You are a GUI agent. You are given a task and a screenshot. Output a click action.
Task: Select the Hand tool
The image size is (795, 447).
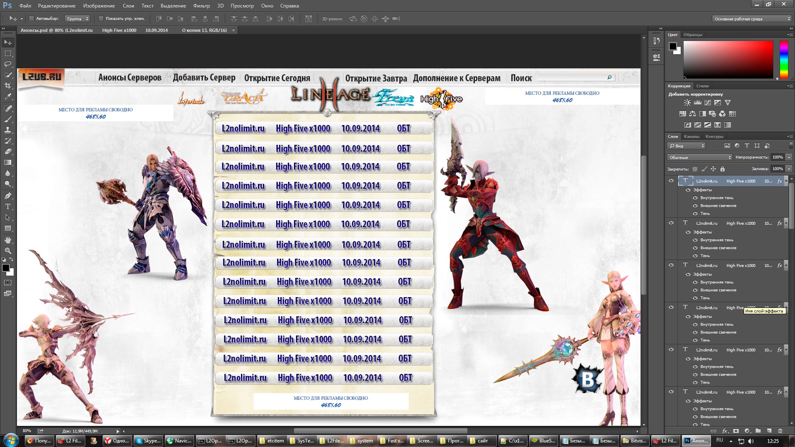(x=8, y=240)
